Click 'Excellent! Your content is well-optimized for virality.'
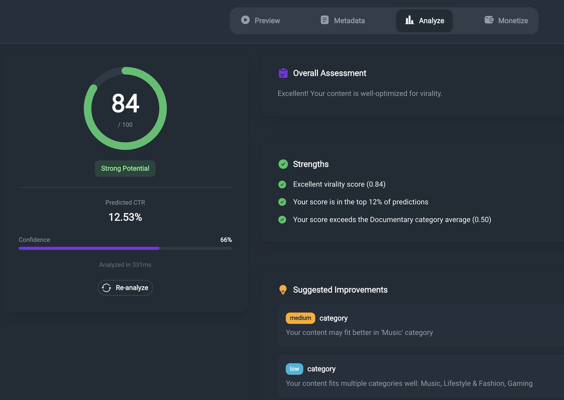 (360, 93)
